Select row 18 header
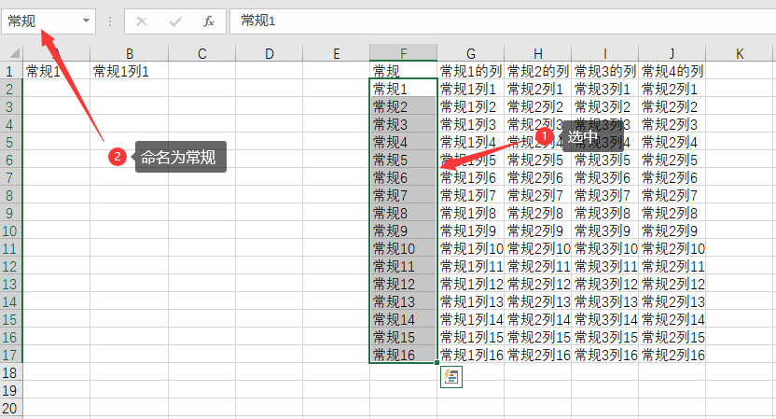776x419 pixels. pos(10,372)
